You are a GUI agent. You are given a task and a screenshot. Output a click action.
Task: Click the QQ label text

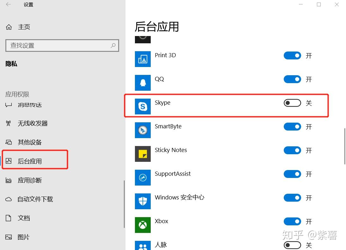[159, 79]
